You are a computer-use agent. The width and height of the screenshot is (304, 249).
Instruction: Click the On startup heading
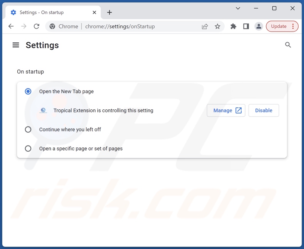point(30,72)
